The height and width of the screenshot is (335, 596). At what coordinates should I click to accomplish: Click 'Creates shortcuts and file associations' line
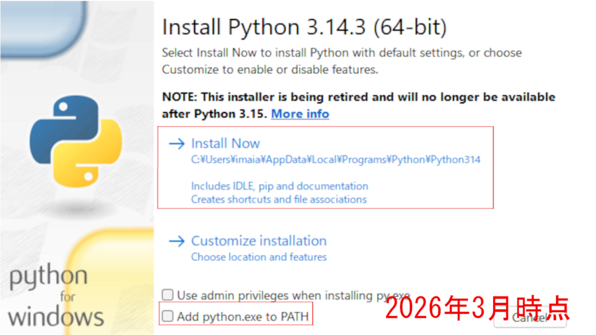(279, 199)
